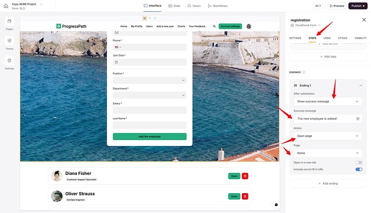Click Oliver Strauss's profile photo
Image resolution: width=371 pixels, height=213 pixels.
point(57,196)
